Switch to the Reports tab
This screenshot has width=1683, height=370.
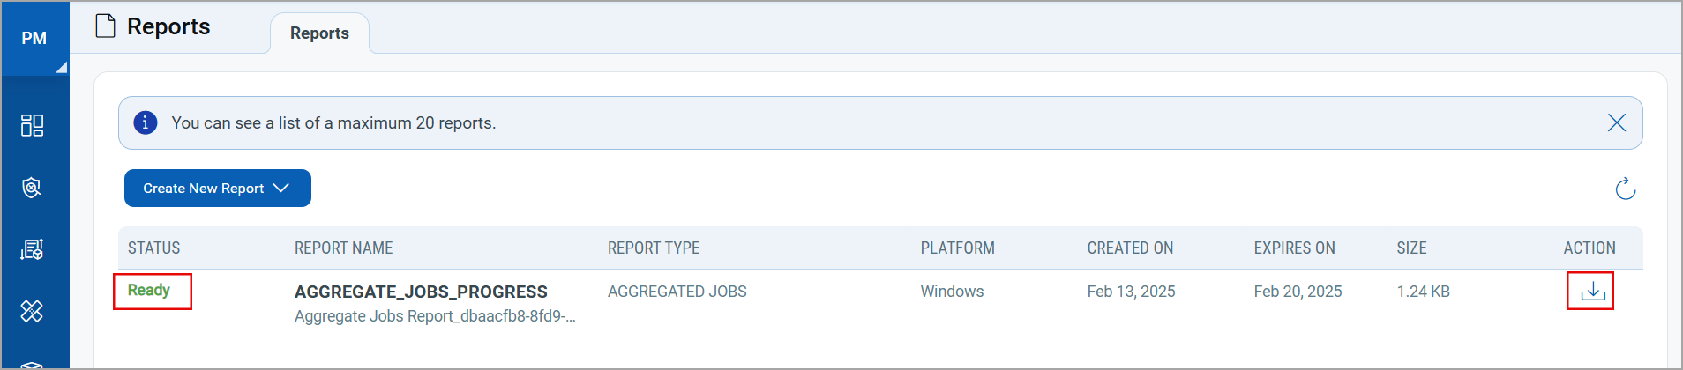tap(319, 33)
